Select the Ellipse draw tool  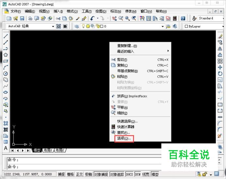pos(6,92)
